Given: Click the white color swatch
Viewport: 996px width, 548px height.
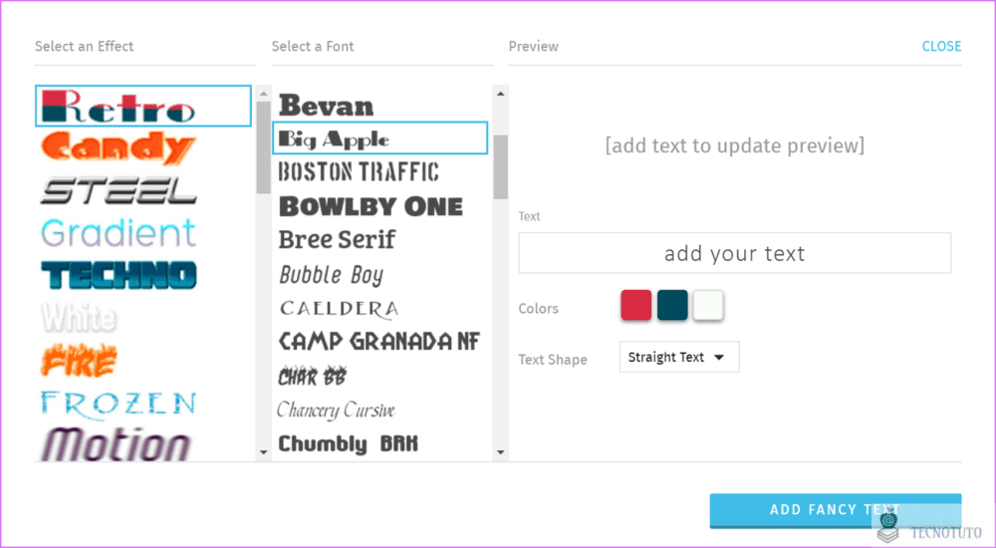Looking at the screenshot, I should (708, 305).
